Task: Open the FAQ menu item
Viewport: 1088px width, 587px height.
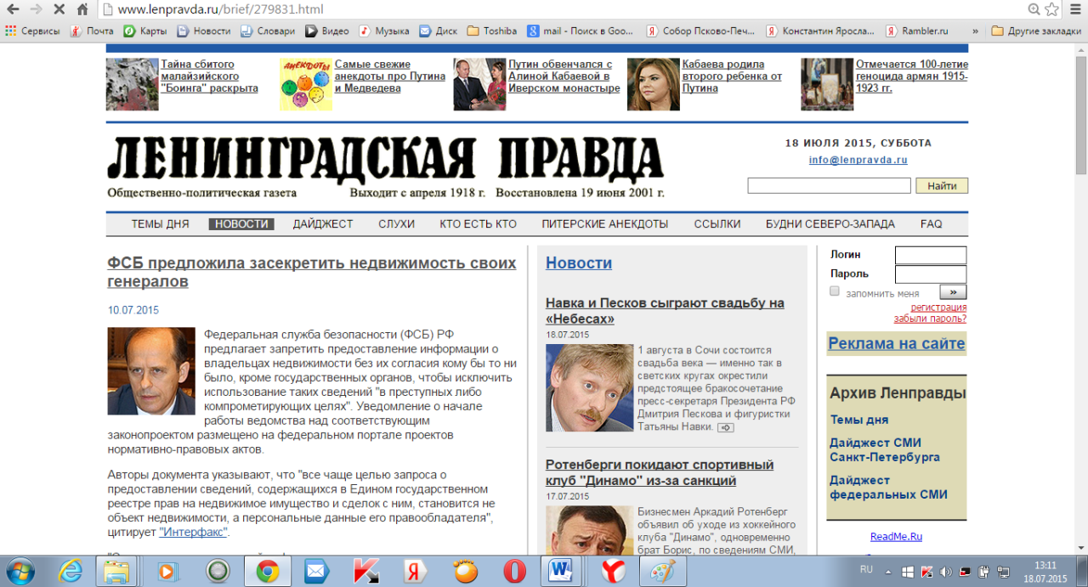Action: pos(932,224)
